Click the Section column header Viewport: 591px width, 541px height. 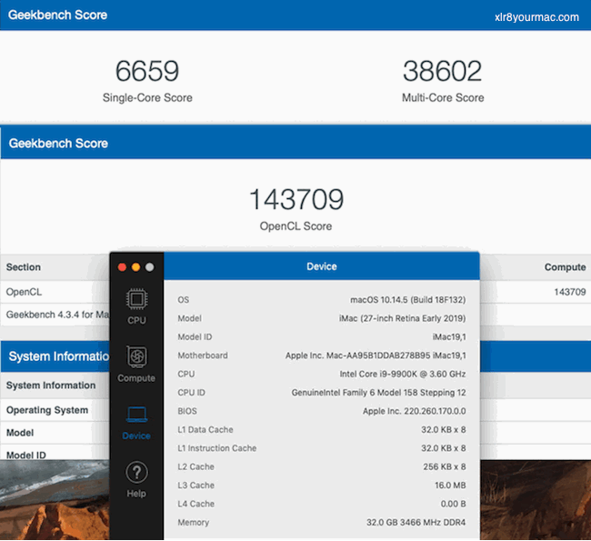click(24, 267)
